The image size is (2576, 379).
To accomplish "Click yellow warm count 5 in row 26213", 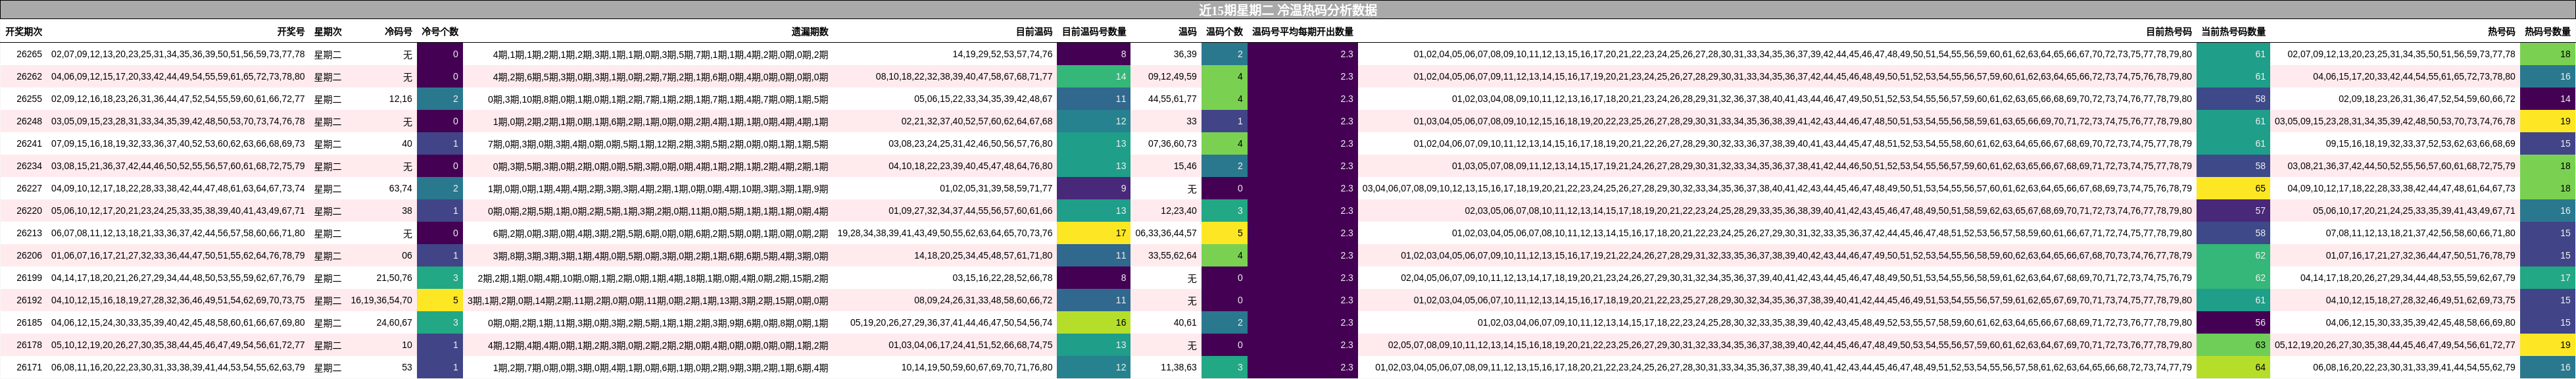I will pyautogui.click(x=1225, y=233).
